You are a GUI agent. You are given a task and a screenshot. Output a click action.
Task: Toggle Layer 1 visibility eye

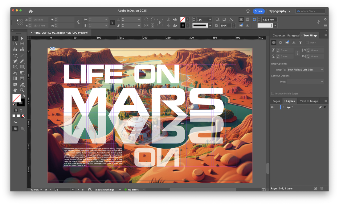(272, 107)
